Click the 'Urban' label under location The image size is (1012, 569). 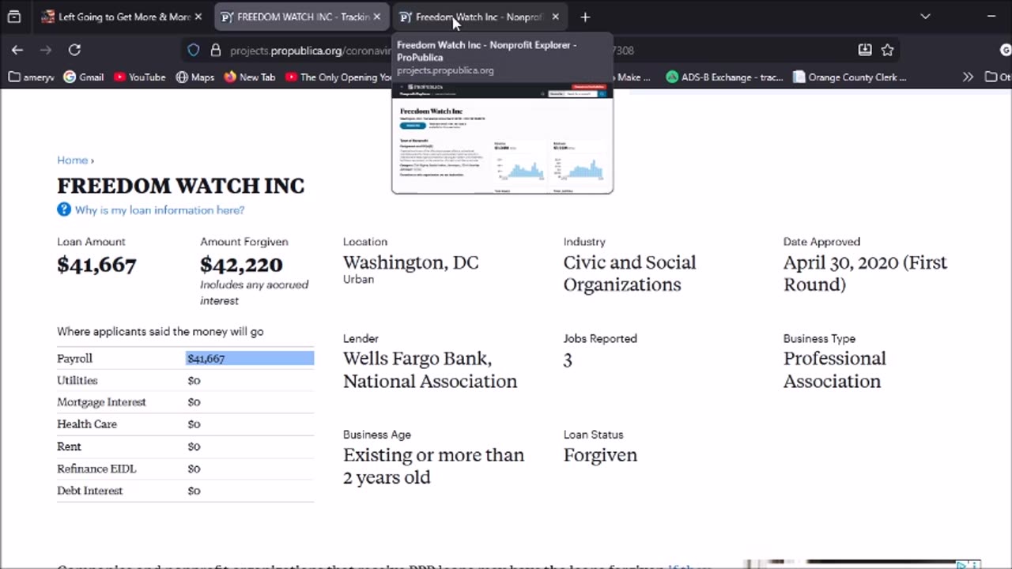[358, 279]
